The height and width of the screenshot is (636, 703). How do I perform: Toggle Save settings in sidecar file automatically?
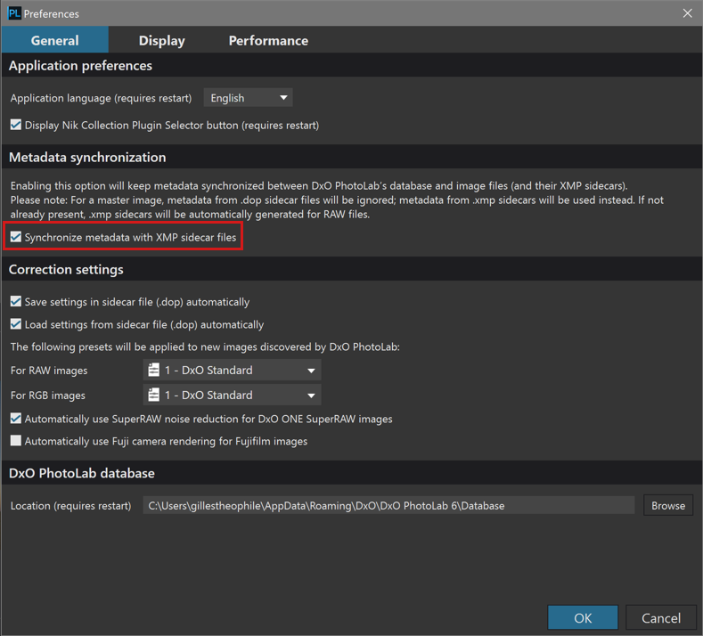16,301
